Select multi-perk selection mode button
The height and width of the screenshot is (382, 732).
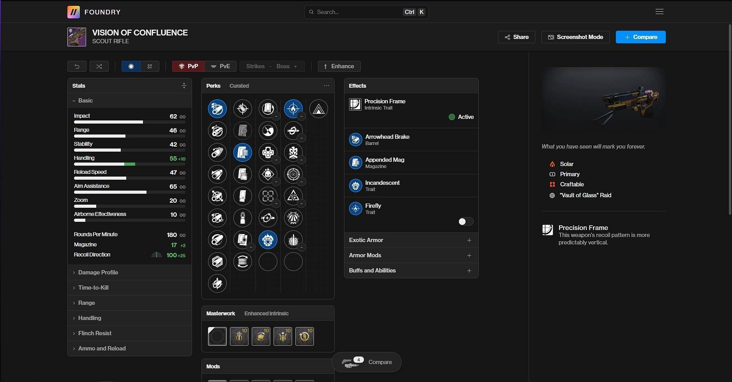pos(150,66)
